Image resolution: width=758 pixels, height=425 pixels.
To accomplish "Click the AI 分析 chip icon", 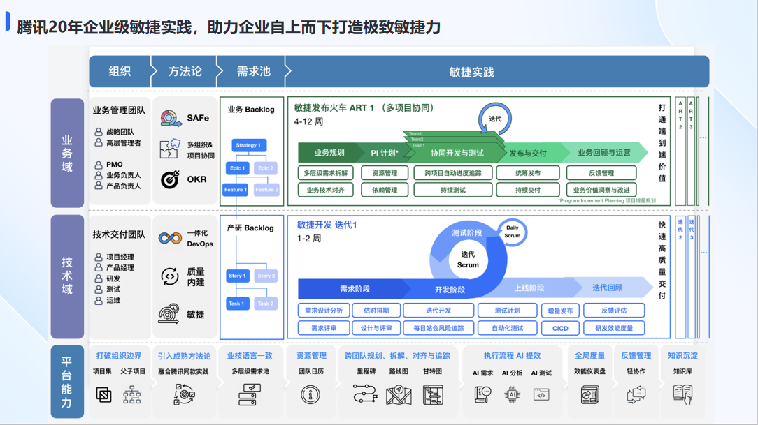I will pyautogui.click(x=512, y=394).
